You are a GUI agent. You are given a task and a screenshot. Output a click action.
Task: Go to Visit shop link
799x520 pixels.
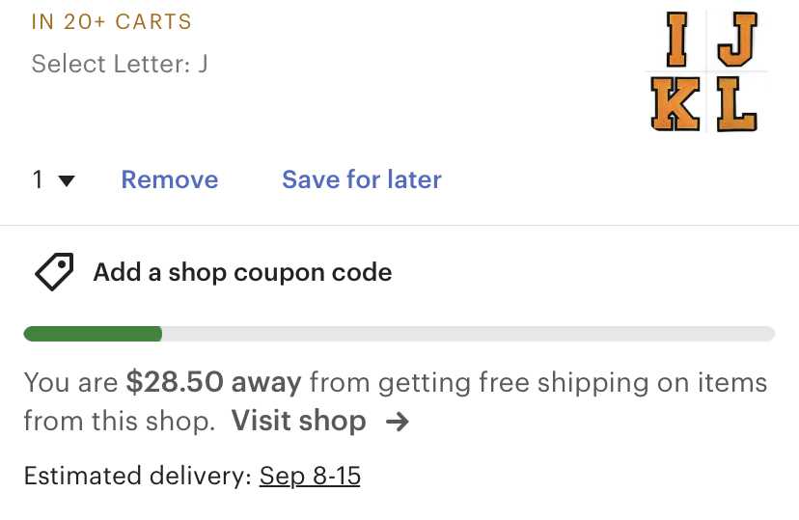[x=298, y=422]
